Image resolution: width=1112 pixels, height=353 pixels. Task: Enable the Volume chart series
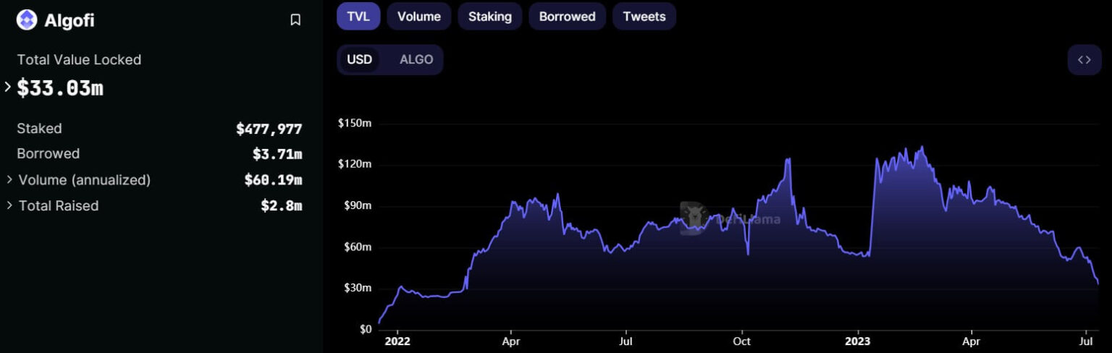[418, 17]
